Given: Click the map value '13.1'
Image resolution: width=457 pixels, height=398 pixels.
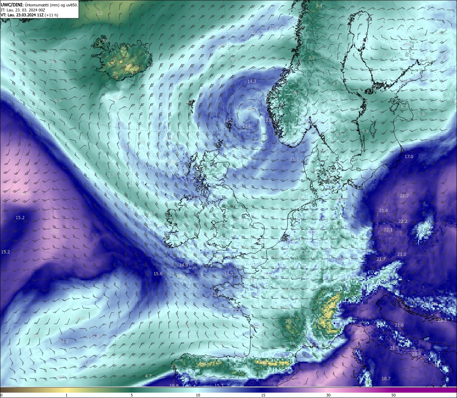Looking at the screenshot, I should click(294, 159).
